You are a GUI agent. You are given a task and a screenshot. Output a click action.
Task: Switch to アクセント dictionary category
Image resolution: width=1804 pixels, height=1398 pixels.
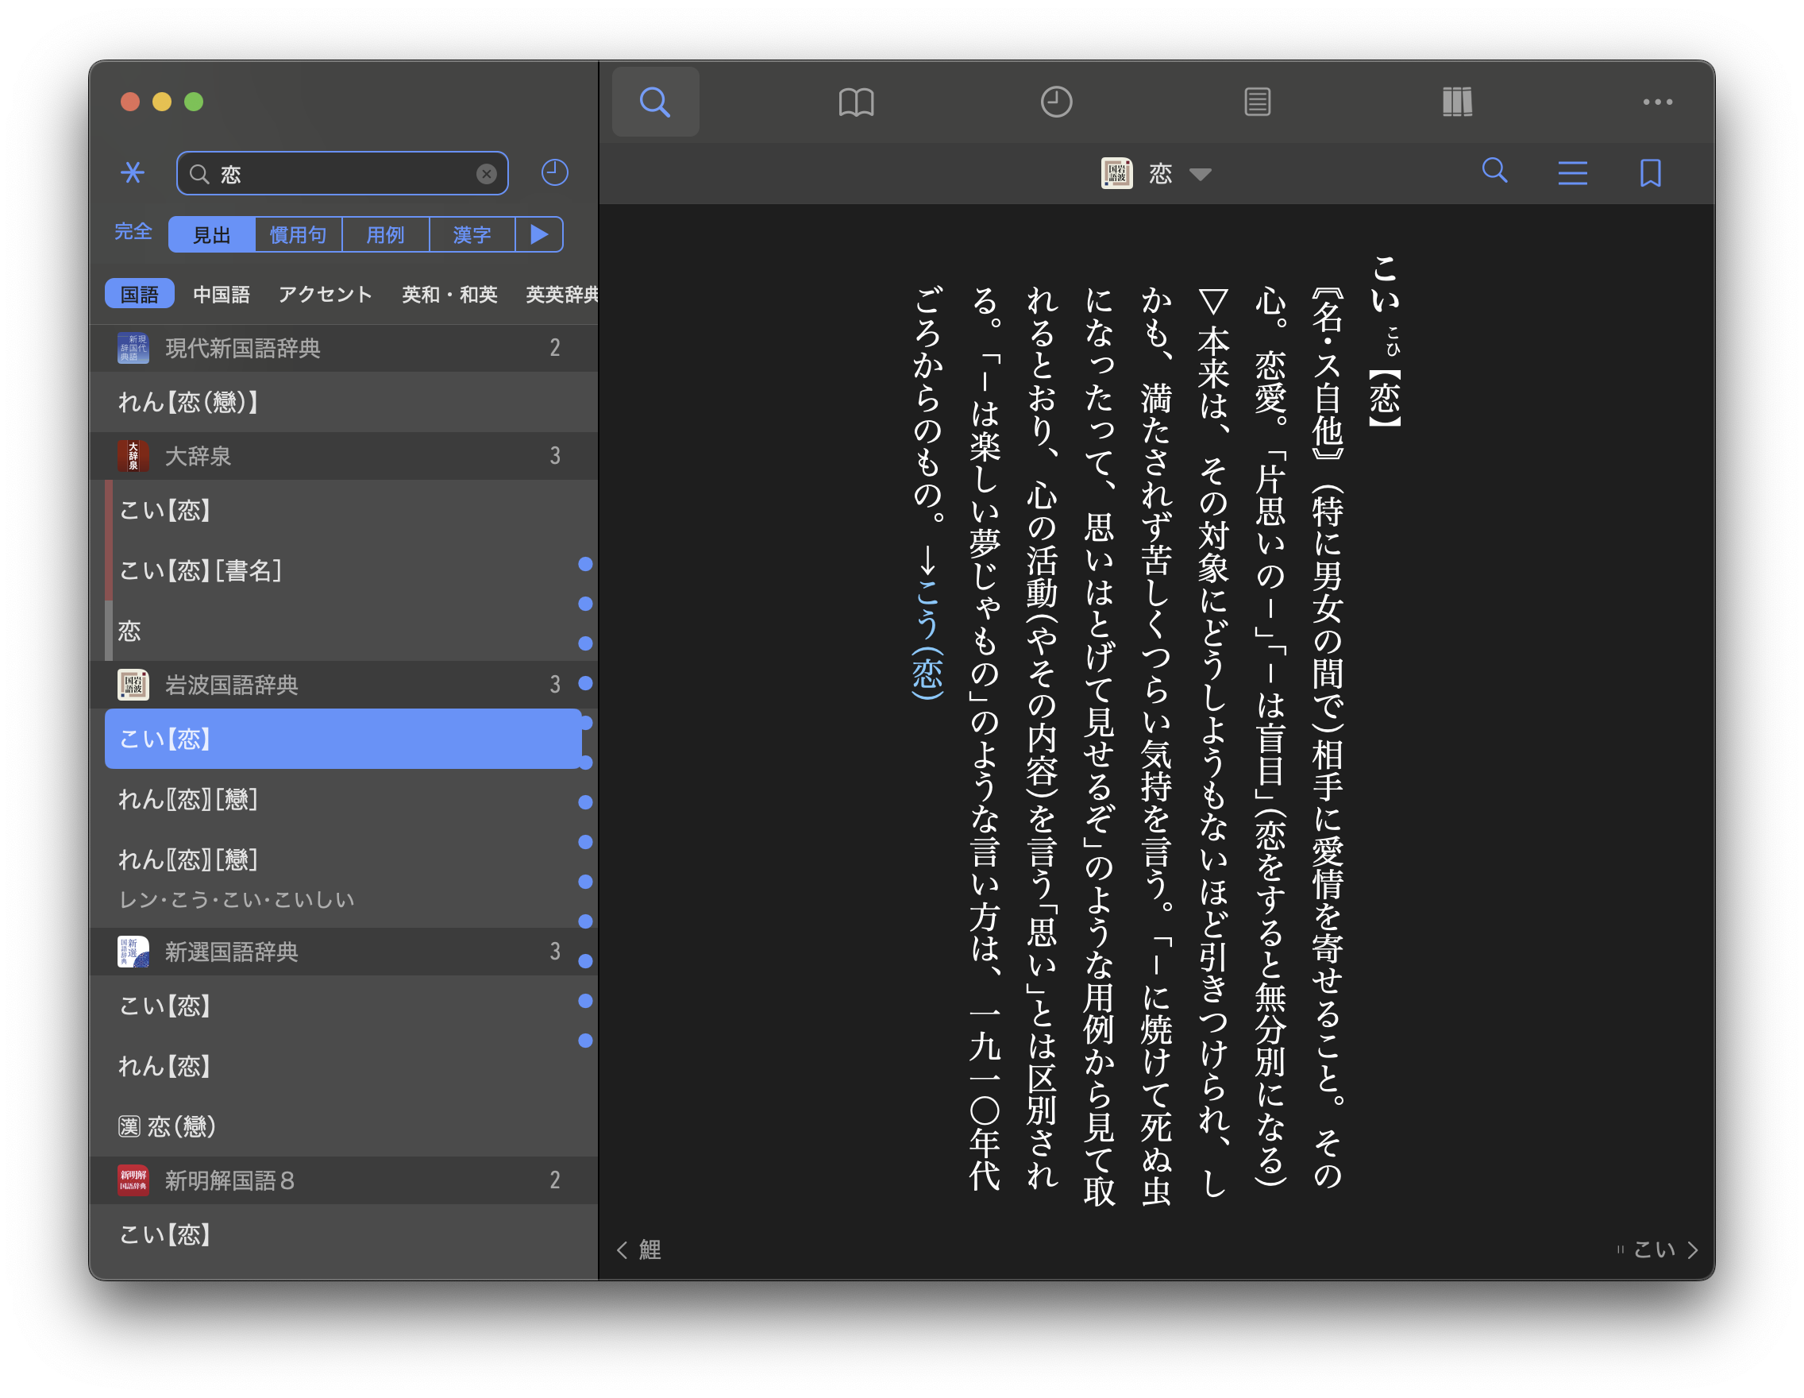325,294
